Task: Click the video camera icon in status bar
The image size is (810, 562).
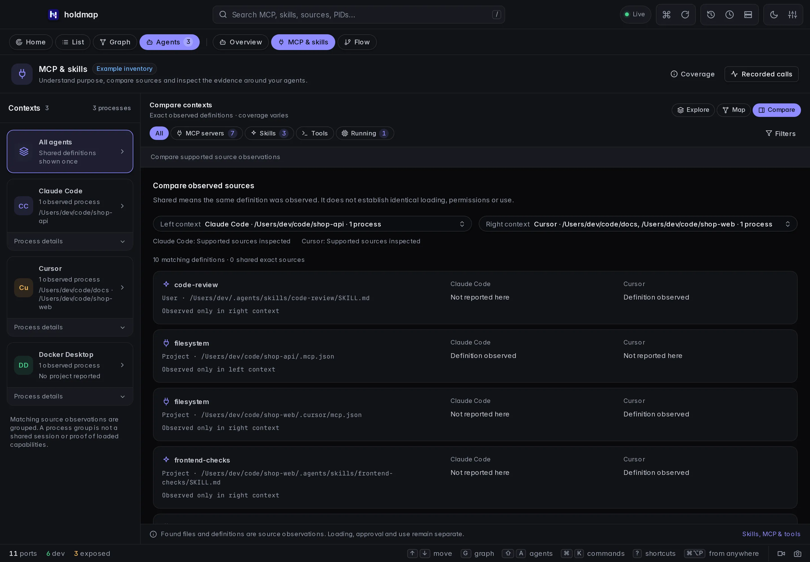Action: pyautogui.click(x=781, y=554)
